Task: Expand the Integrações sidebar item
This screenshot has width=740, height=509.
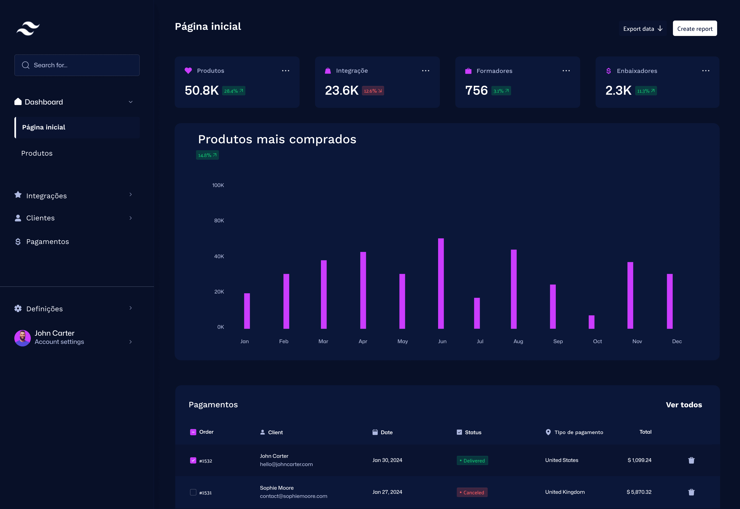Action: click(131, 195)
